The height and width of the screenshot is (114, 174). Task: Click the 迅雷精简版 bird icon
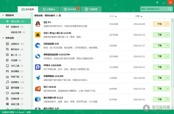[38, 78]
